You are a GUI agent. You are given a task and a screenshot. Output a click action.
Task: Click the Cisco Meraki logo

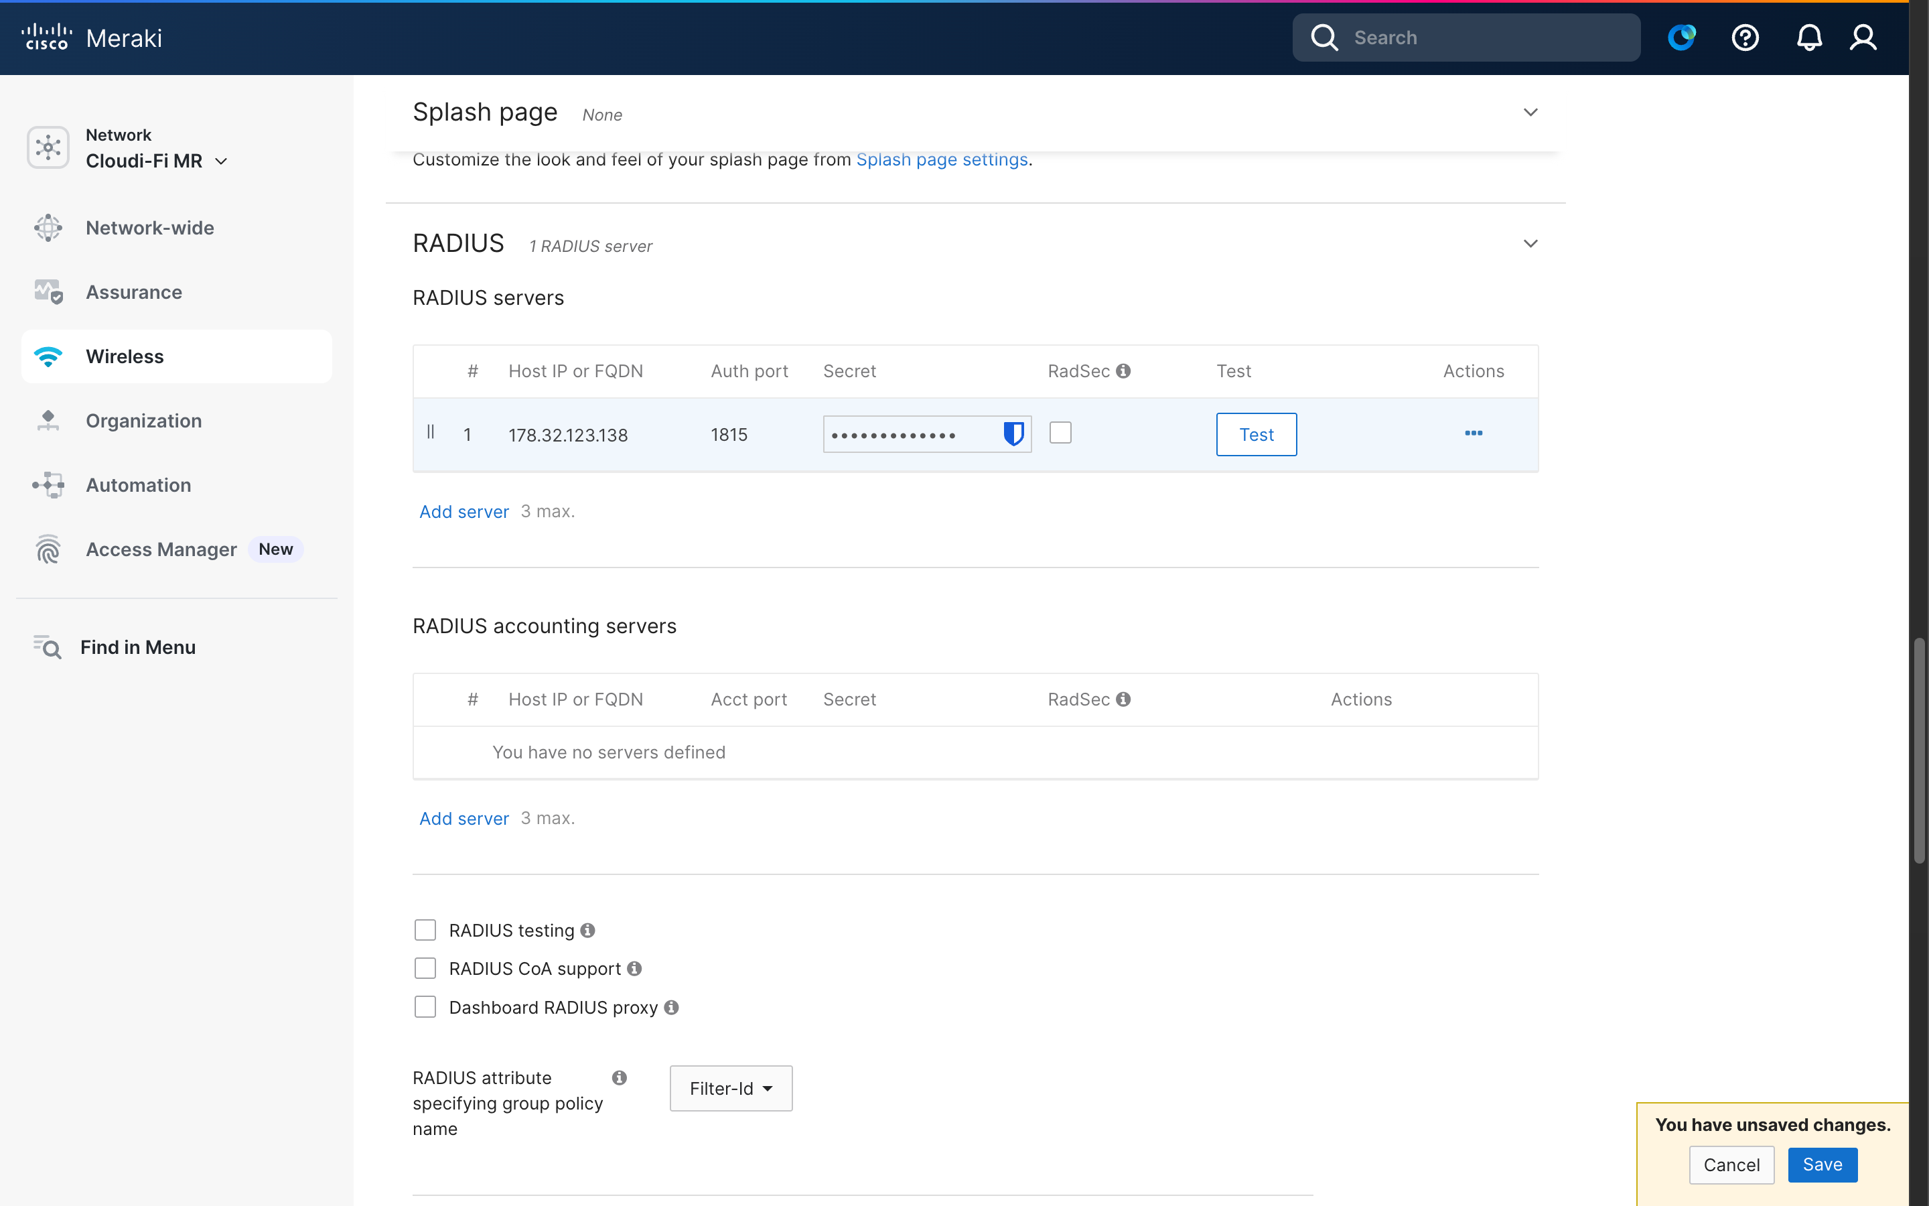tap(92, 37)
